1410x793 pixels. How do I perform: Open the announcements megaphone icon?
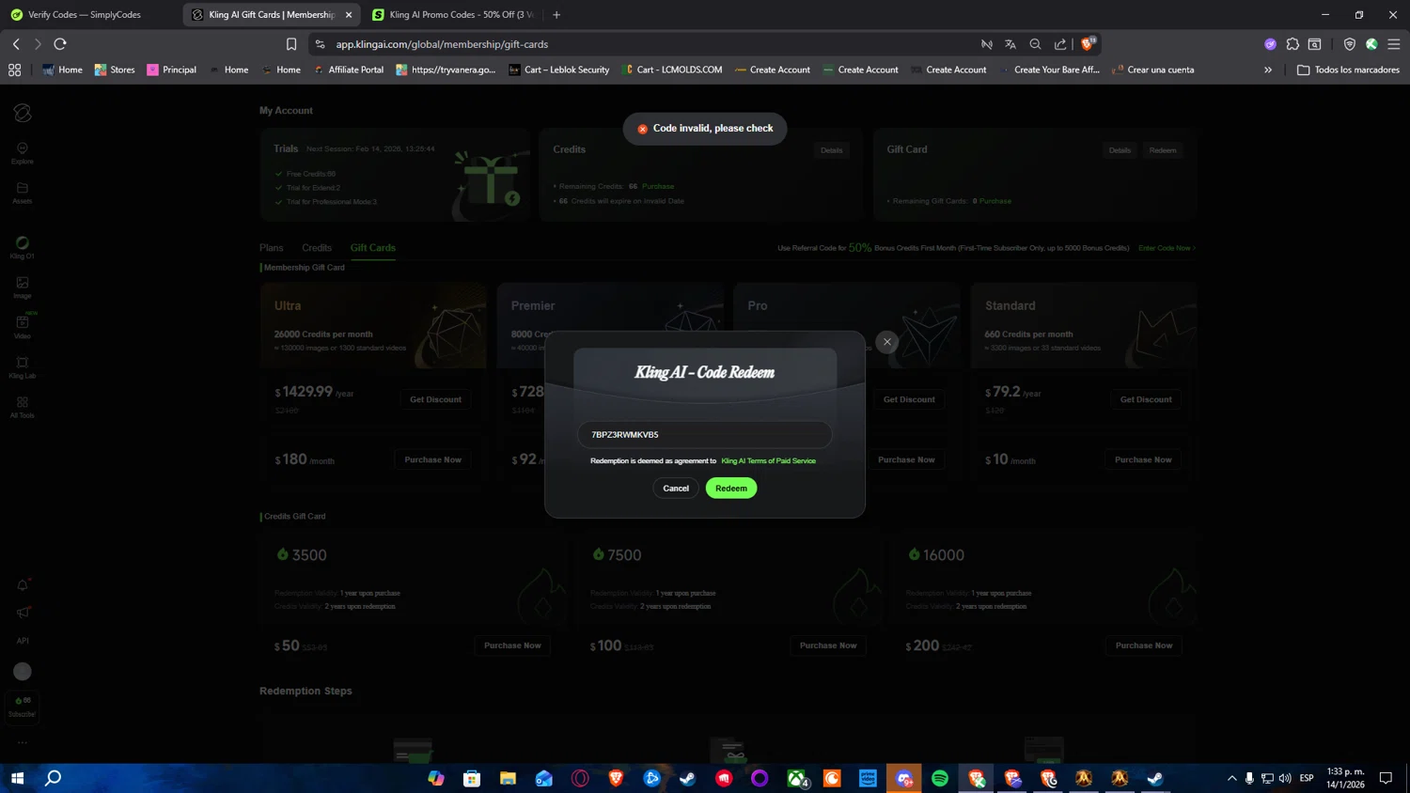point(23,613)
